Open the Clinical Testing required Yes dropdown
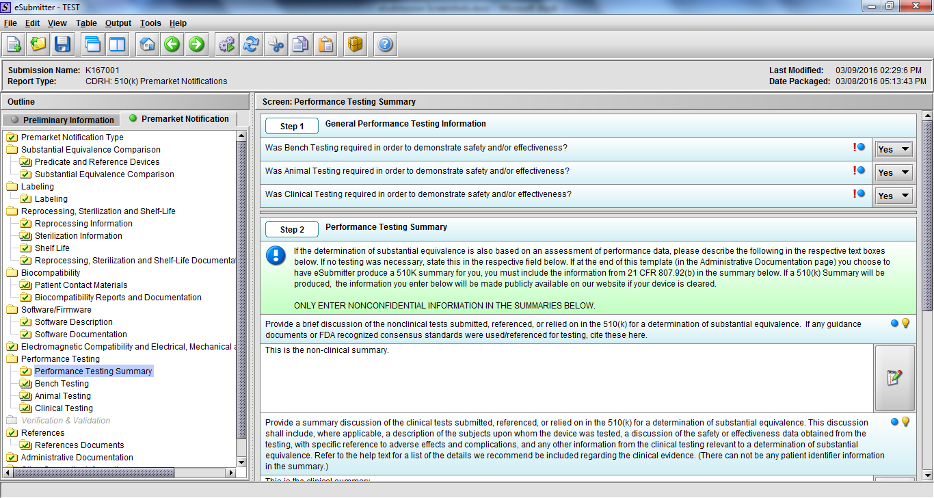This screenshot has height=498, width=934. click(x=894, y=196)
